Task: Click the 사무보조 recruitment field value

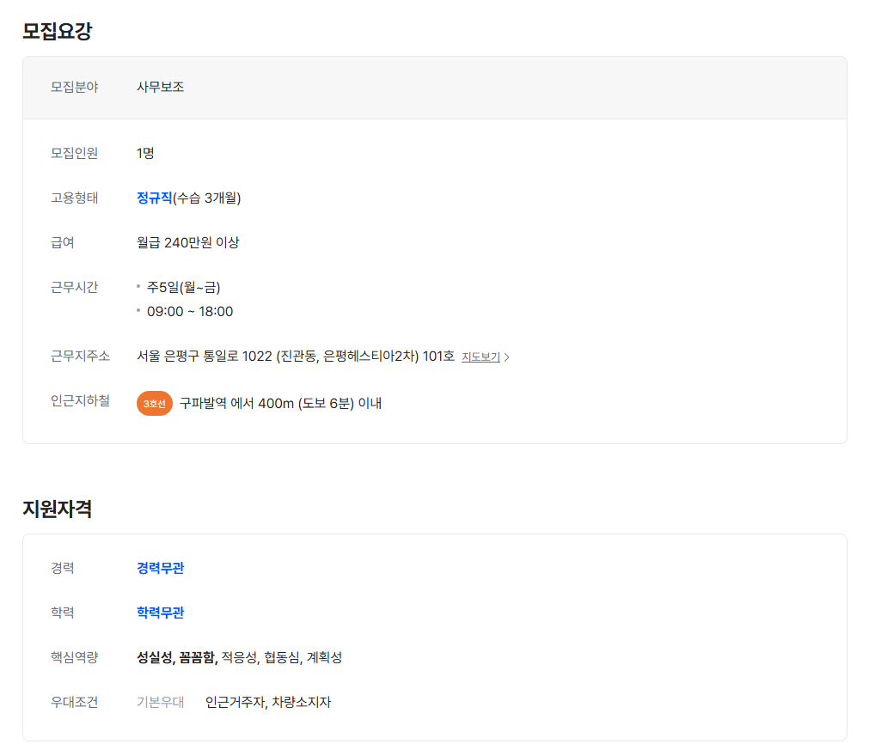Action: coord(160,87)
